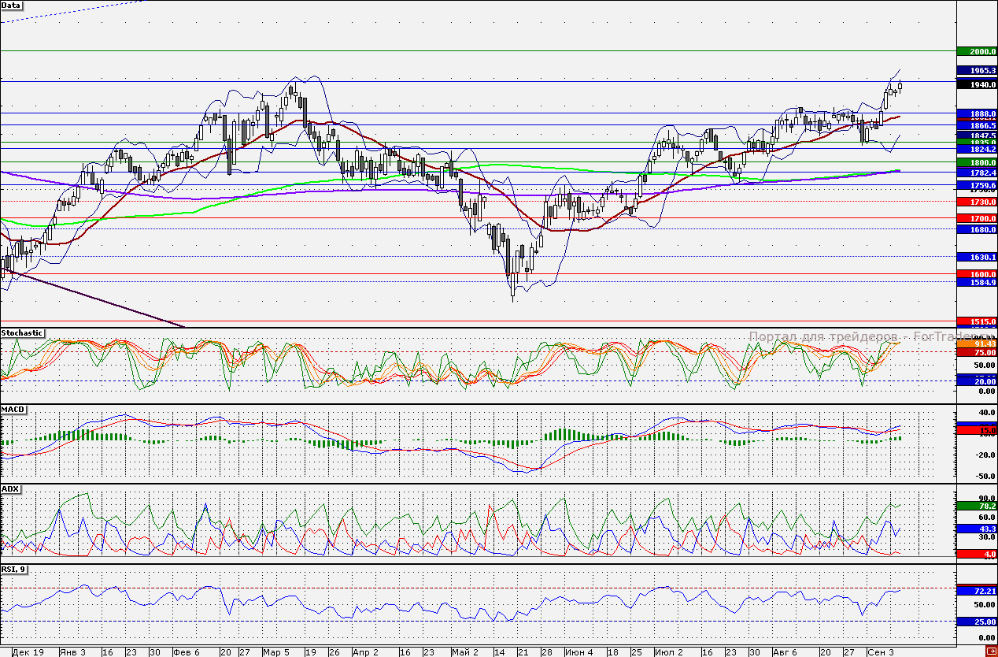Click the red 1600.0 level label
This screenshot has width=998, height=657.
pyautogui.click(x=977, y=274)
